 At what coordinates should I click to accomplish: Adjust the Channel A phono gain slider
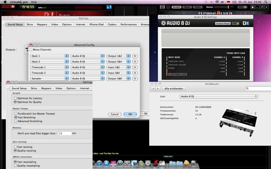(226, 66)
